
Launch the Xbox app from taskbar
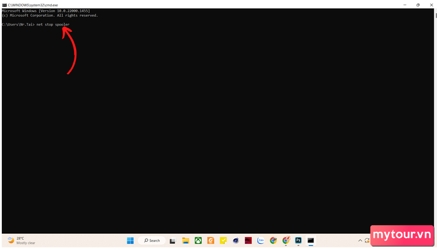(198, 241)
